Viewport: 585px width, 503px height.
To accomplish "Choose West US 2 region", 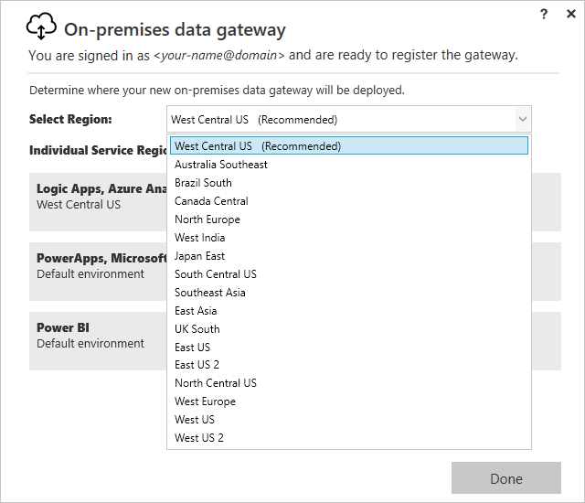I will pos(199,438).
